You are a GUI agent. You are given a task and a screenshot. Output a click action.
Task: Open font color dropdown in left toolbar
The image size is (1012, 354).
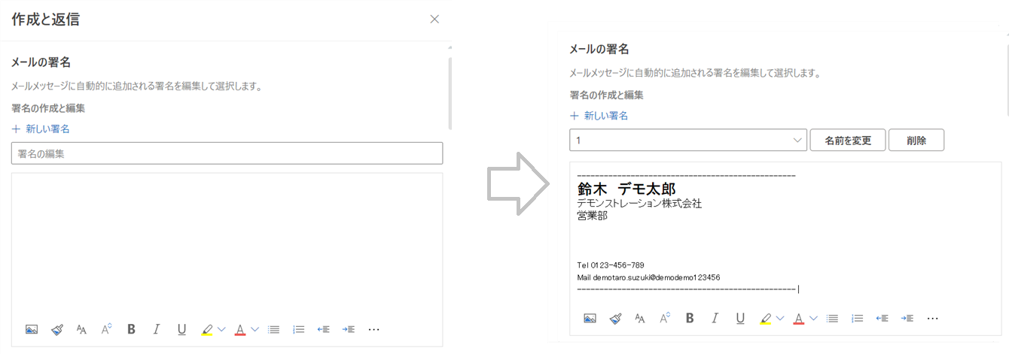pyautogui.click(x=255, y=329)
